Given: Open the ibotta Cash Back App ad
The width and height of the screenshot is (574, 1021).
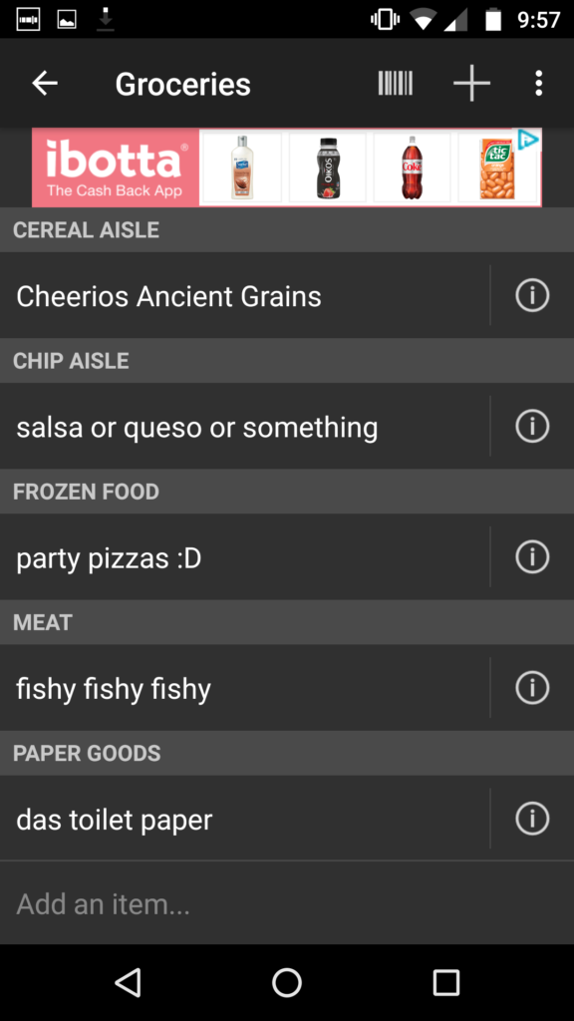Looking at the screenshot, I should coord(116,168).
